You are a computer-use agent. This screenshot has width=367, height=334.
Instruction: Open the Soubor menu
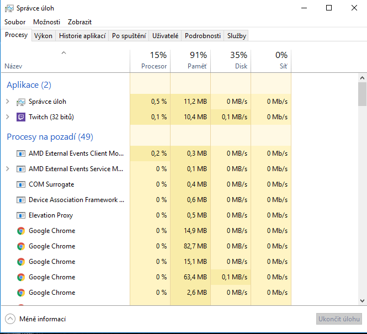click(15, 22)
